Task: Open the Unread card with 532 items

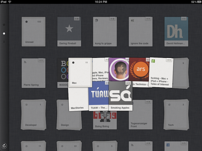Action: click(34, 31)
